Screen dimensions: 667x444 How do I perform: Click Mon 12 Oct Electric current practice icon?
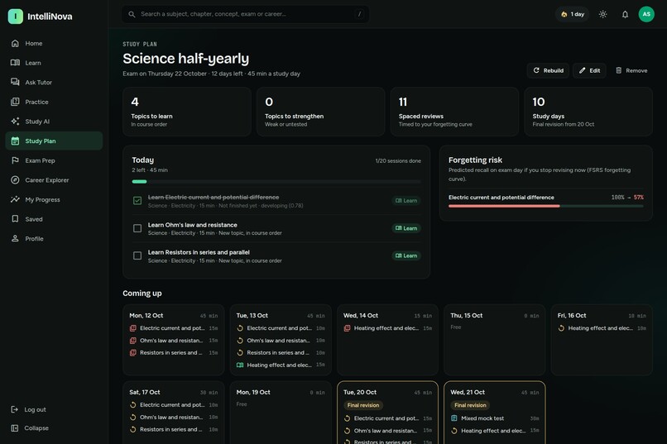(x=133, y=328)
